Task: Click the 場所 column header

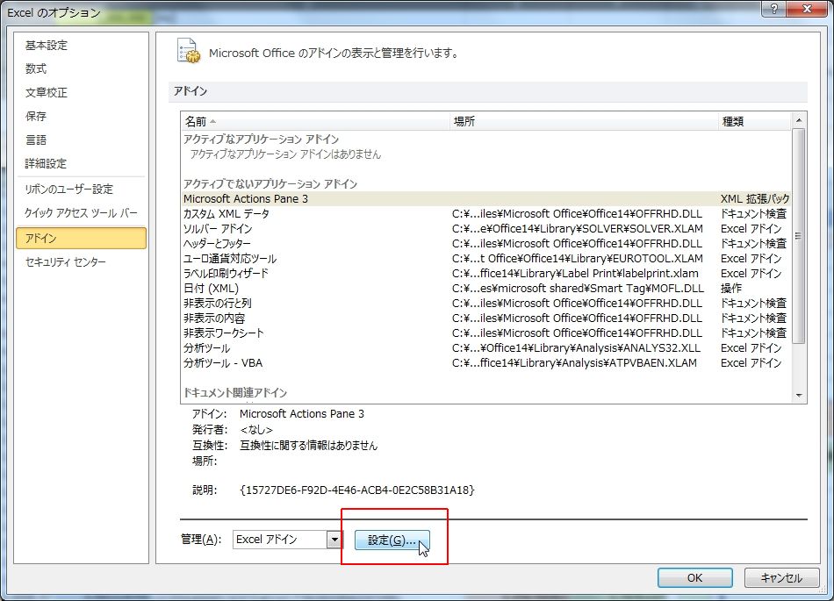Action: tap(584, 121)
